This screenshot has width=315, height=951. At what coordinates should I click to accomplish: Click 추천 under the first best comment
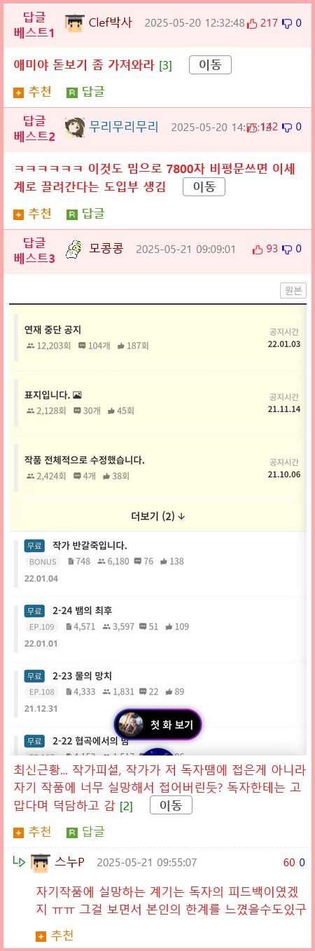(x=32, y=91)
